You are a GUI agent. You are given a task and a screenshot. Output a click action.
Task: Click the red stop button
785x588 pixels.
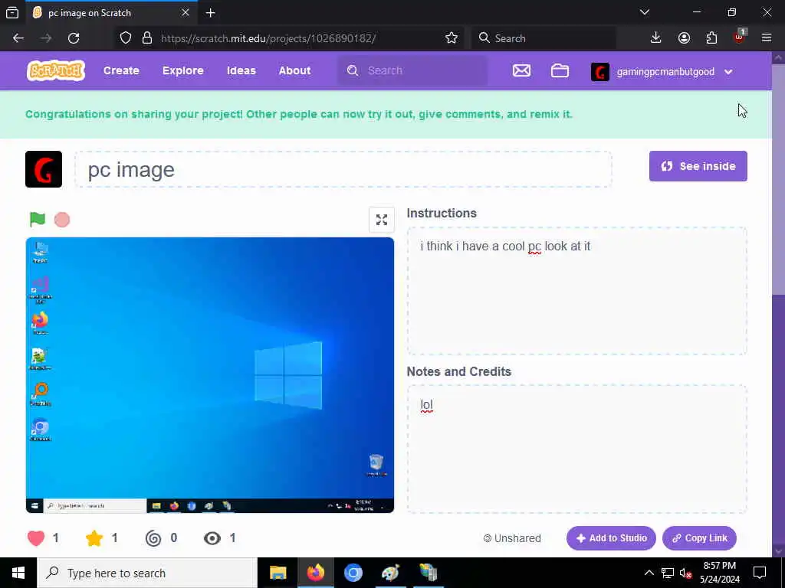[x=62, y=220]
